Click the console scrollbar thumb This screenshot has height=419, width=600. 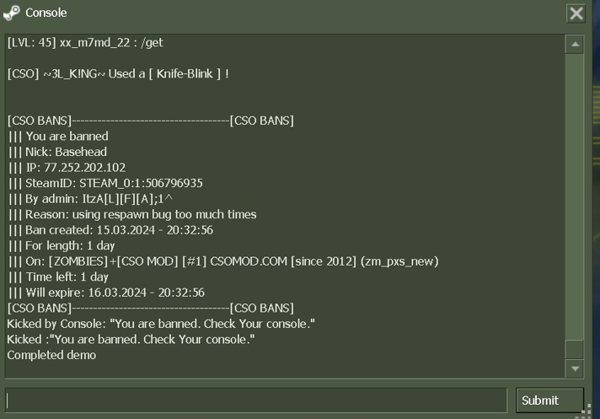[x=575, y=348]
